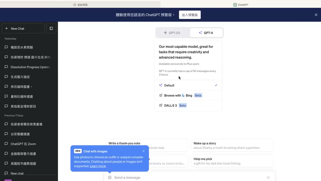Open chat Dissolution Progress Update
The height and width of the screenshot is (181, 321).
click(29, 67)
